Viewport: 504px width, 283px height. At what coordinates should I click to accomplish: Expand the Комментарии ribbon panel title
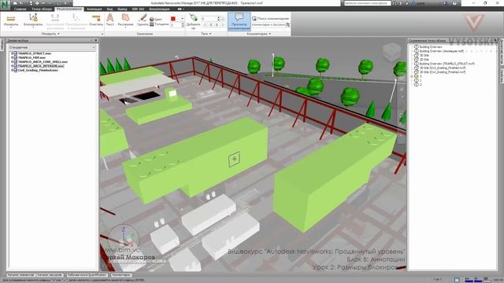(x=259, y=34)
